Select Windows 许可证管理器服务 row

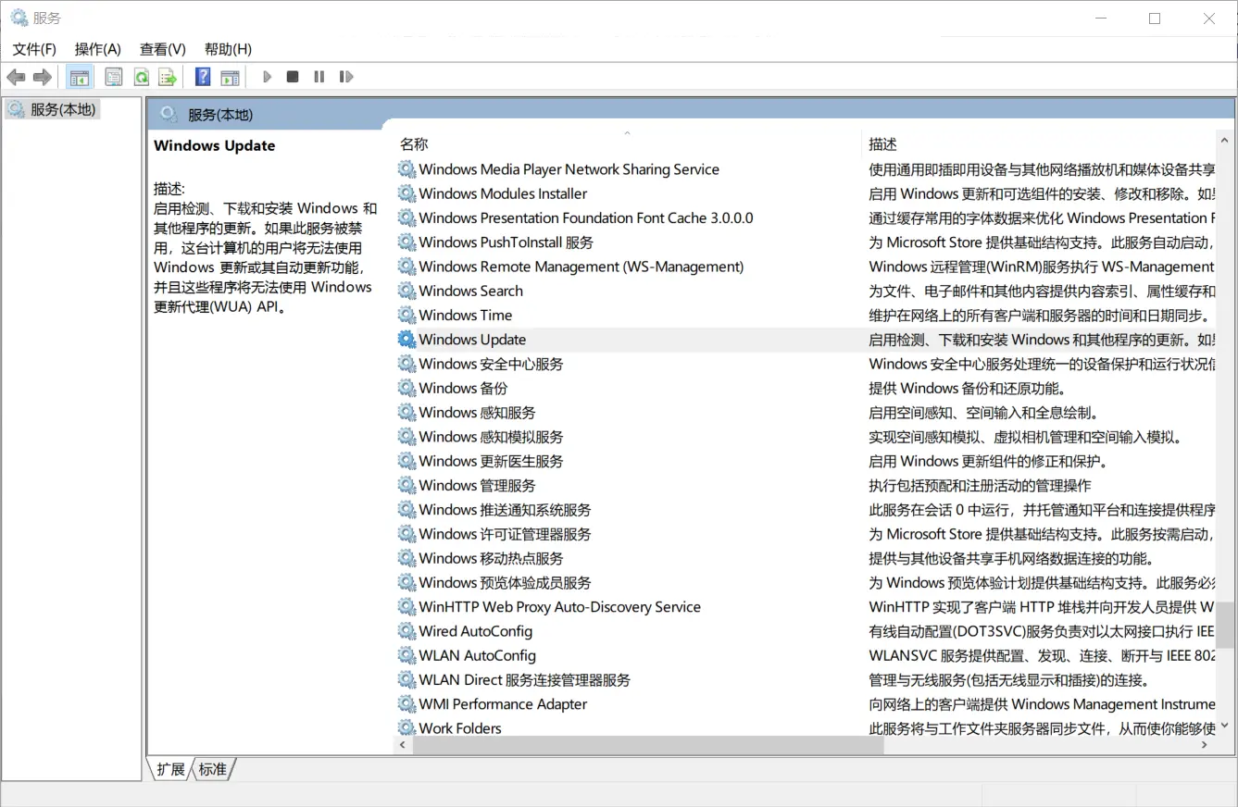tap(805, 534)
